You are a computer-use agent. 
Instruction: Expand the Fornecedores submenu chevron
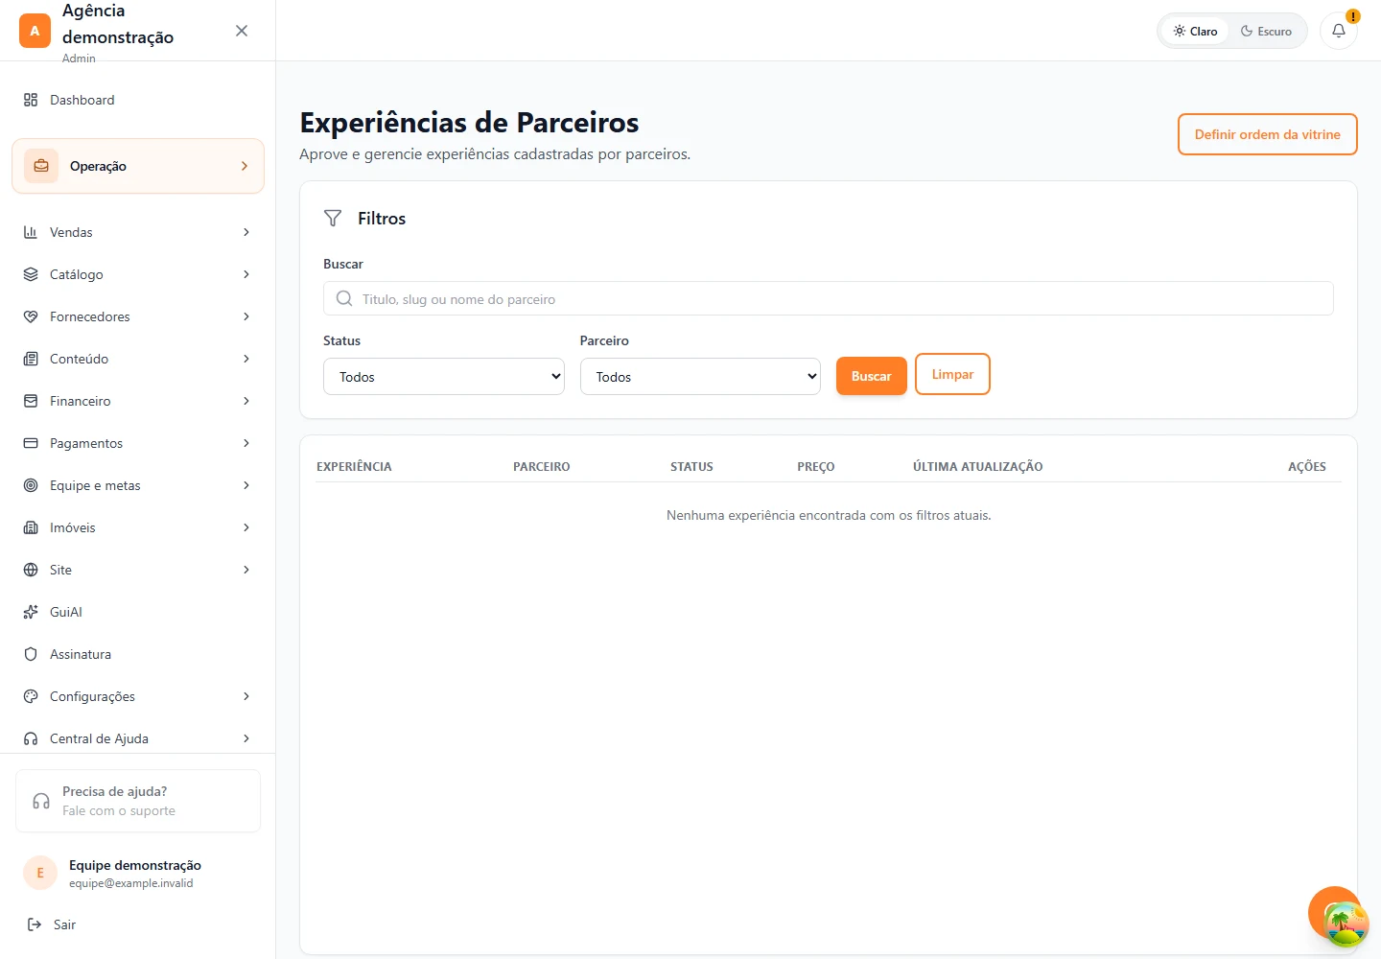pyautogui.click(x=246, y=316)
